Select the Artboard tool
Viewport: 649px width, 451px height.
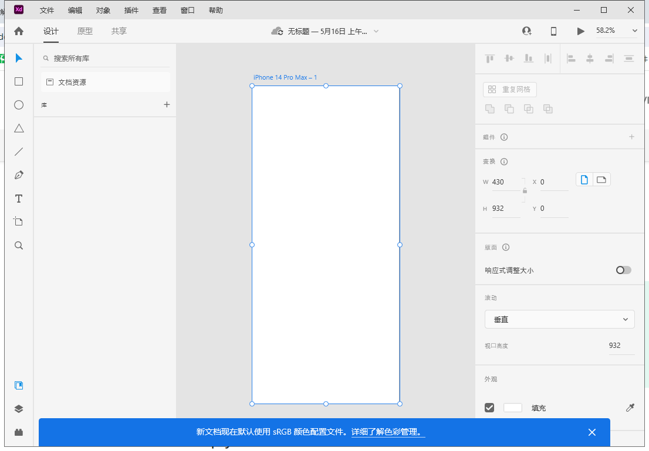[18, 221]
